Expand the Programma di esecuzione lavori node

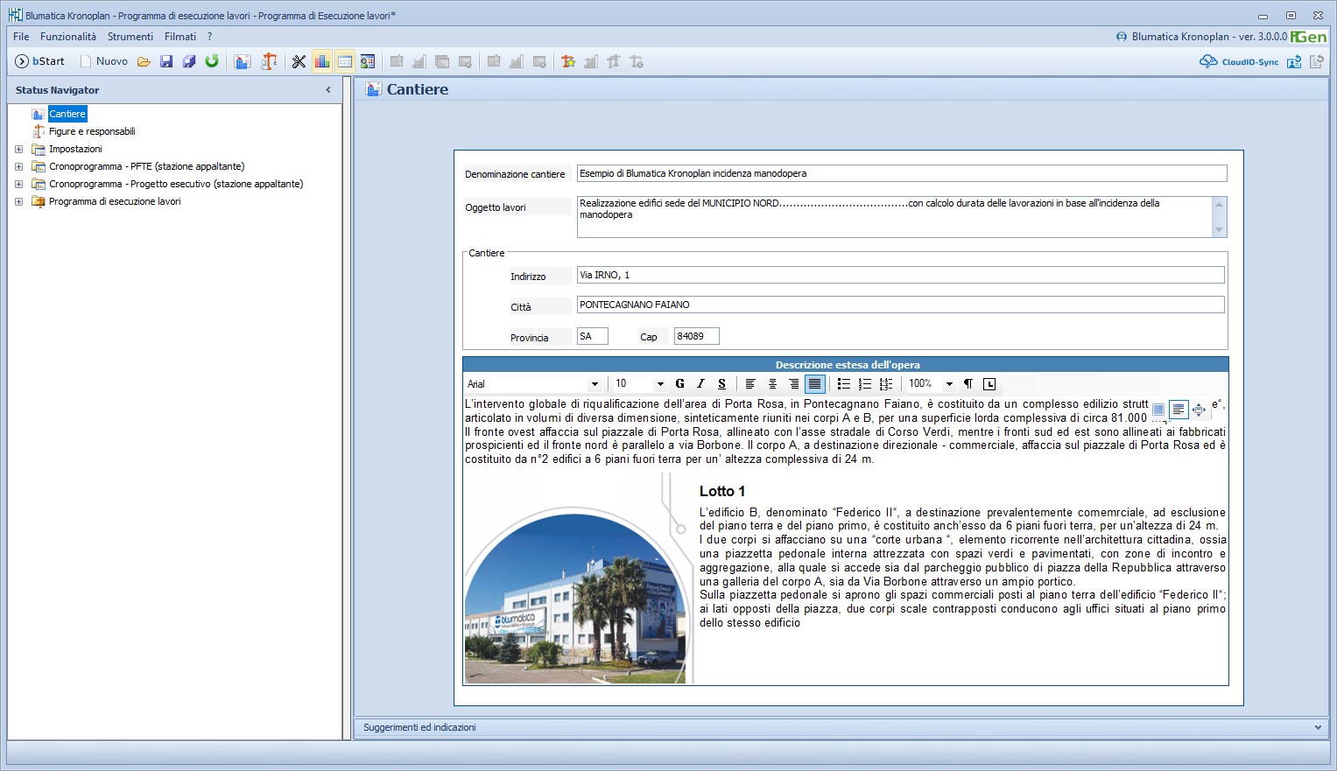[x=18, y=201]
